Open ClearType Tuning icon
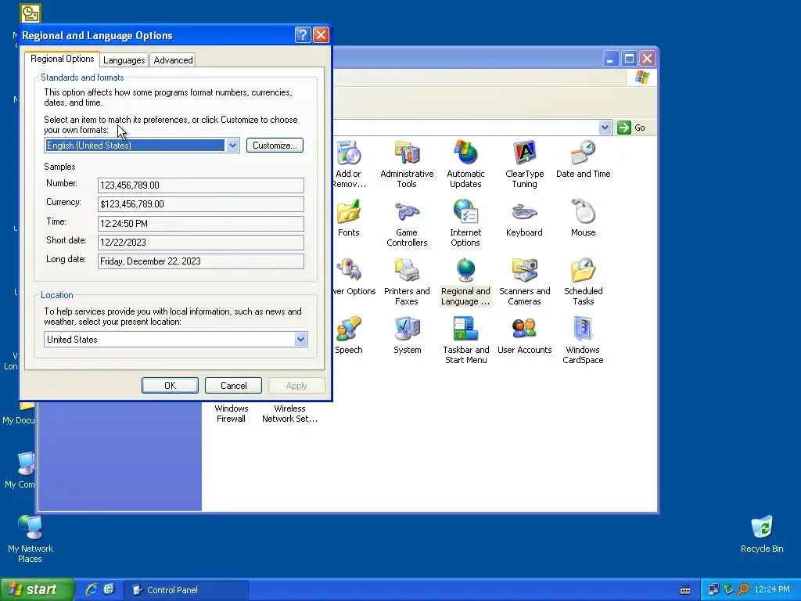Viewport: 801px width, 601px height. click(524, 153)
